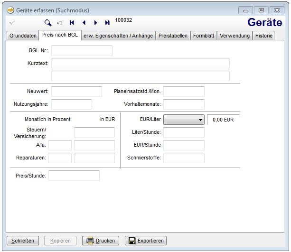291x252 pixels.
Task: Select the Historie tab
Action: coord(263,36)
